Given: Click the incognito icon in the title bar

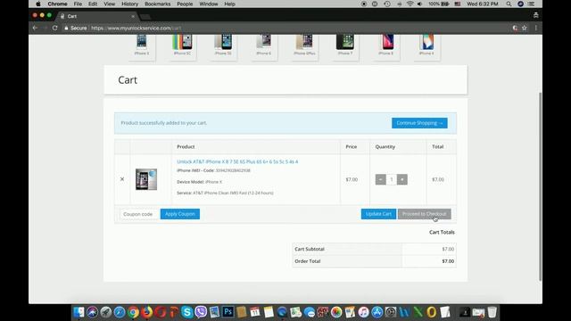Looking at the screenshot, I should coord(535,15).
